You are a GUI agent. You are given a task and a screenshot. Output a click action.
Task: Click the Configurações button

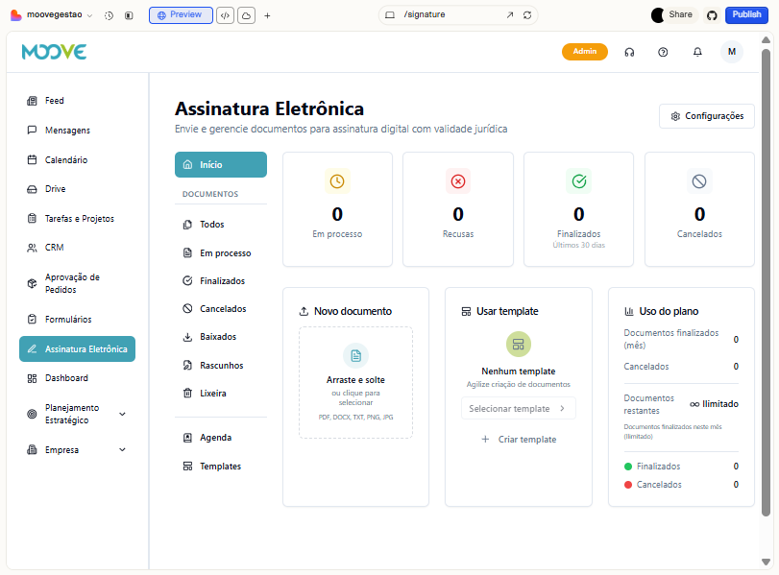pyautogui.click(x=706, y=116)
